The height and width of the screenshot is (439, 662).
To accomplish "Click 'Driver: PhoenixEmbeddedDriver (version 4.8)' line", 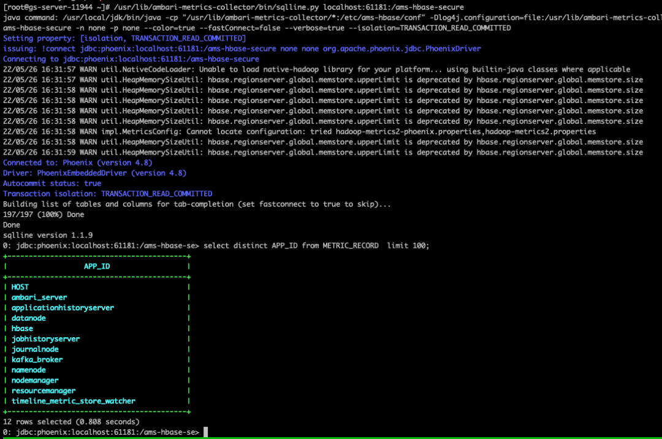I will pos(94,173).
